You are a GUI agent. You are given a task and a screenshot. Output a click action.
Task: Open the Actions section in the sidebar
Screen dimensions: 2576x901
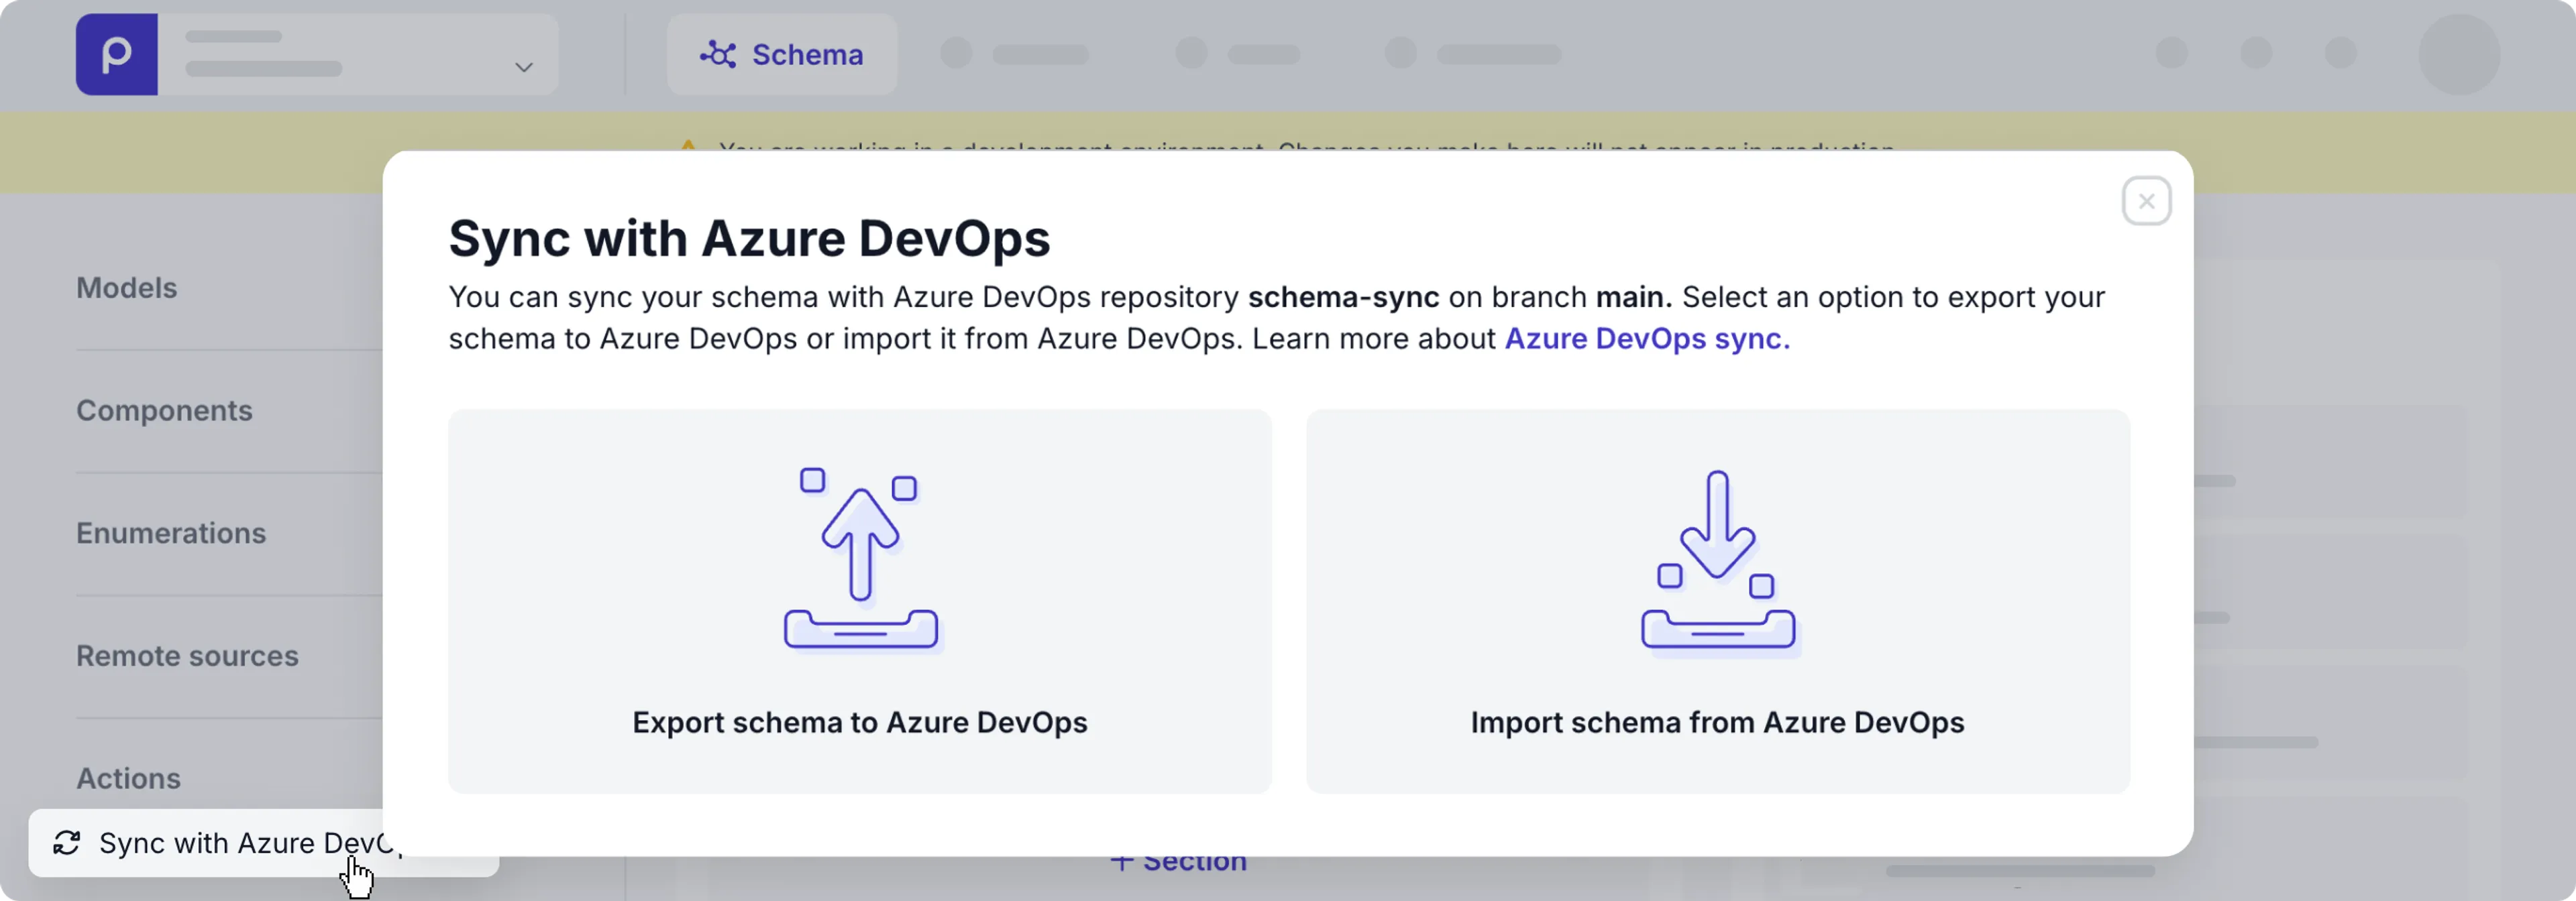point(128,778)
